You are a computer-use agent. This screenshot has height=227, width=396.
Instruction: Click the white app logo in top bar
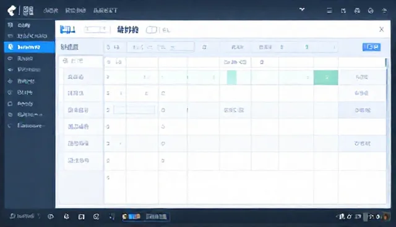pyautogui.click(x=12, y=10)
